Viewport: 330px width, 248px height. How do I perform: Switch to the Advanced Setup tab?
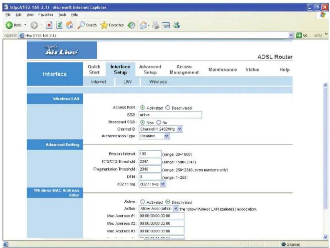tap(150, 69)
